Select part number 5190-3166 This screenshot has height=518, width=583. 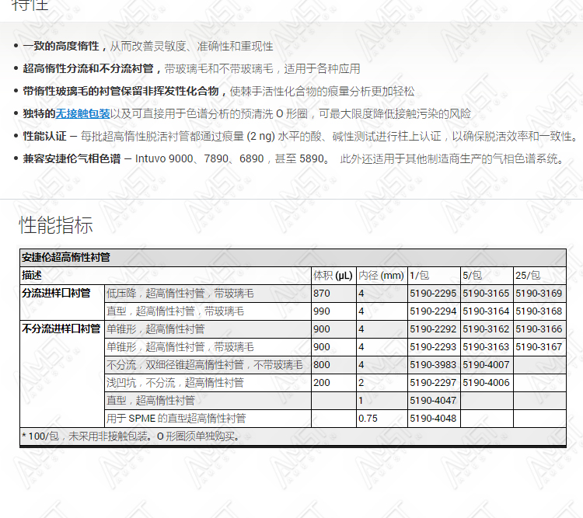[x=539, y=329]
